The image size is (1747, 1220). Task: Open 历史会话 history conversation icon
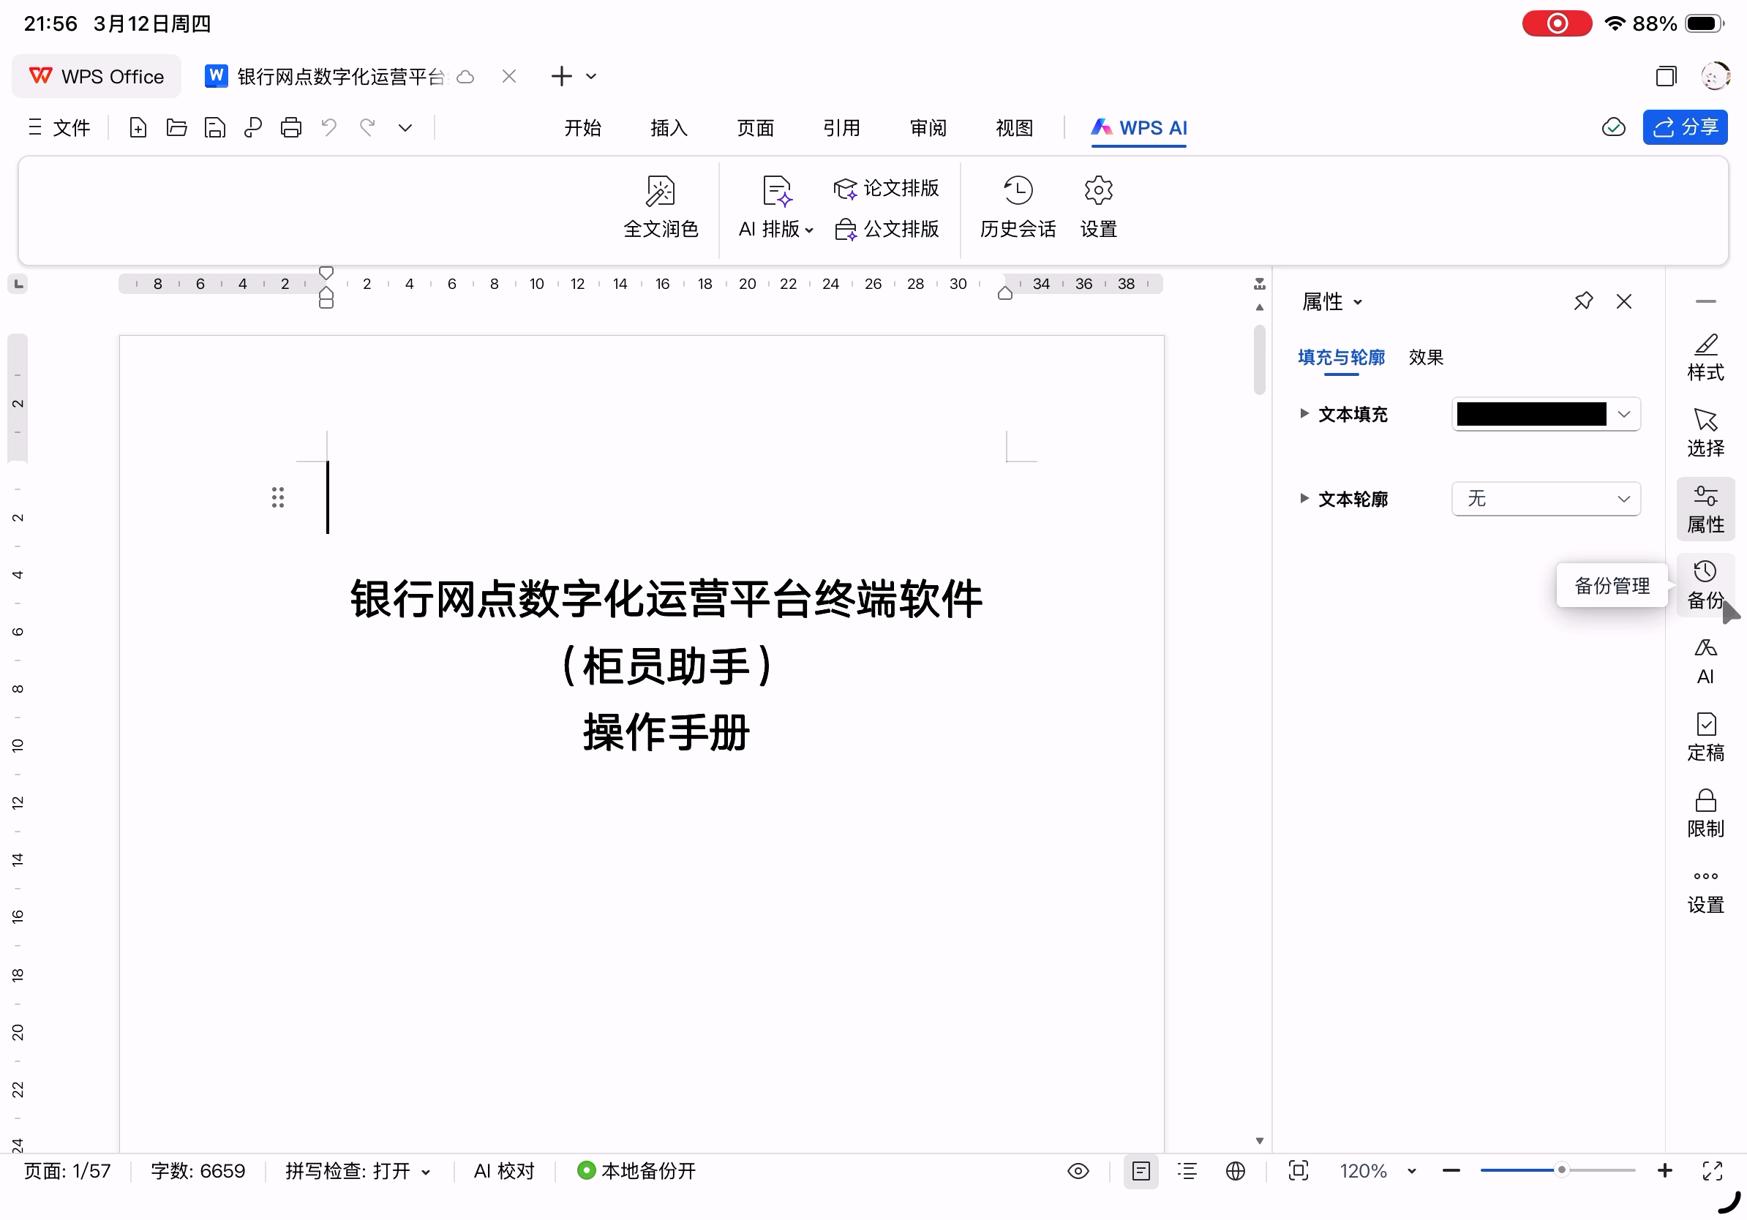(x=1018, y=191)
